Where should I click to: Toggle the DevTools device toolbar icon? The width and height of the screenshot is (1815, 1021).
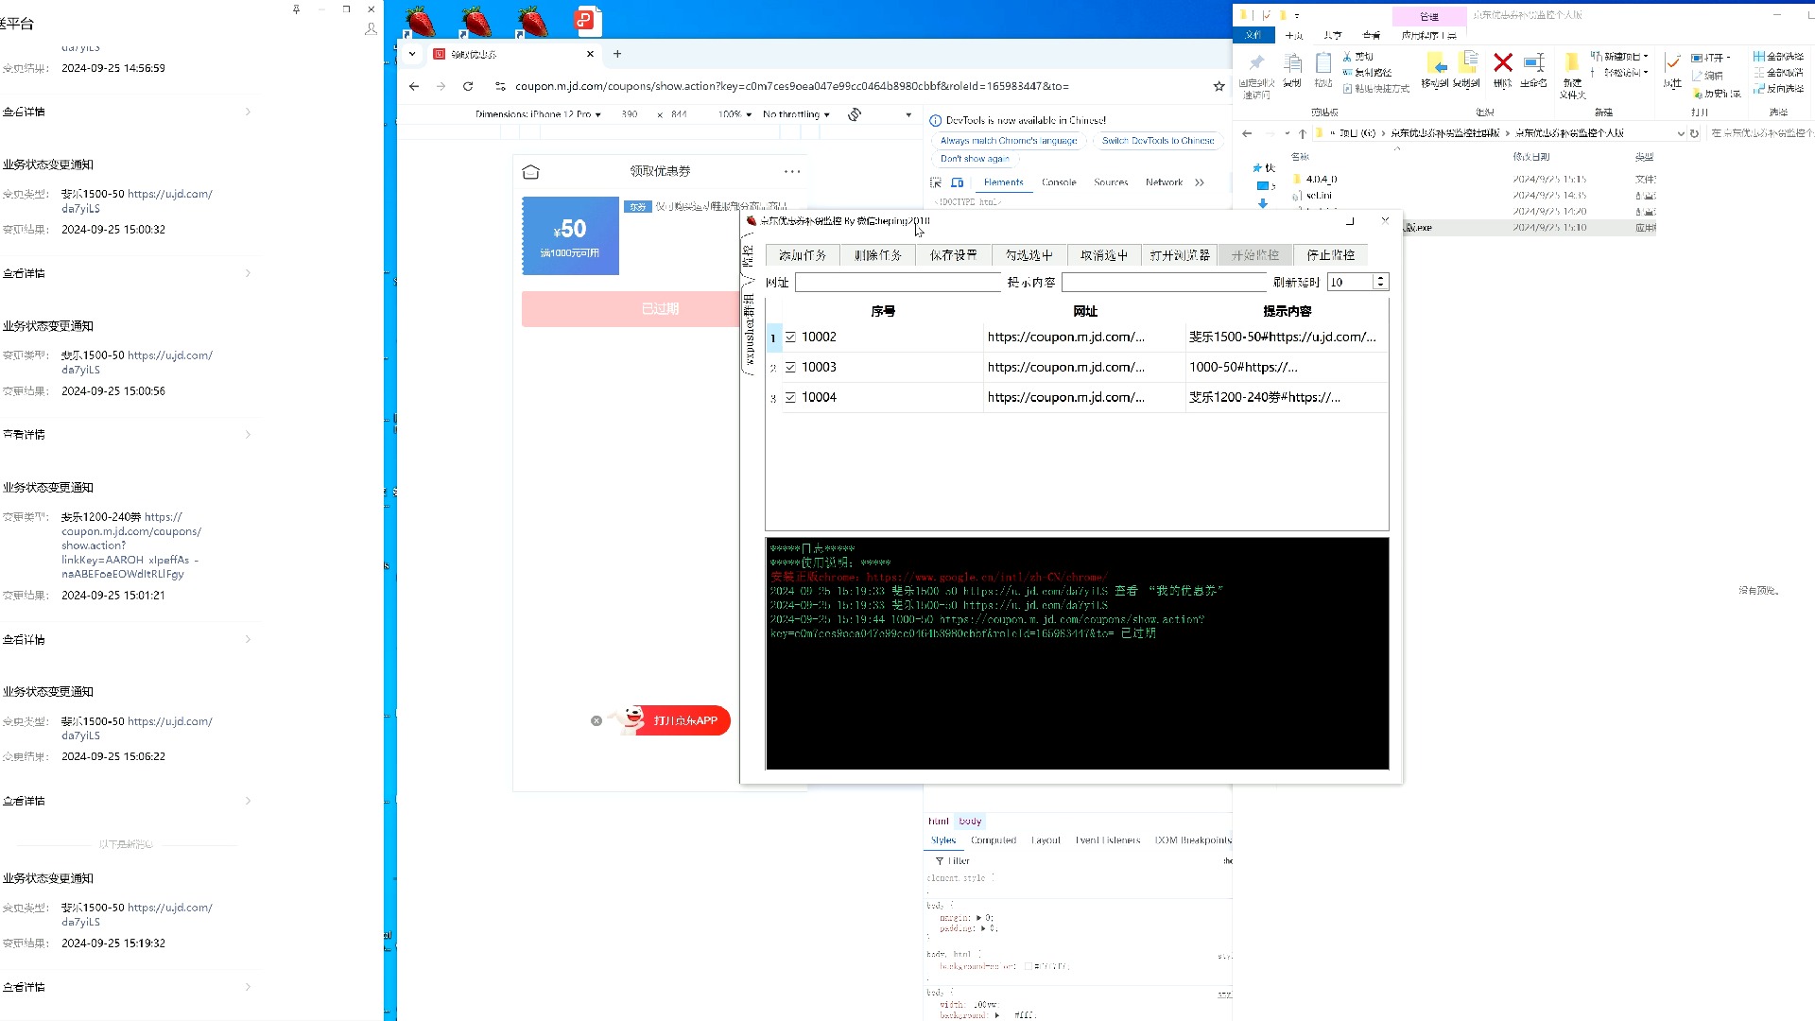pos(958,182)
